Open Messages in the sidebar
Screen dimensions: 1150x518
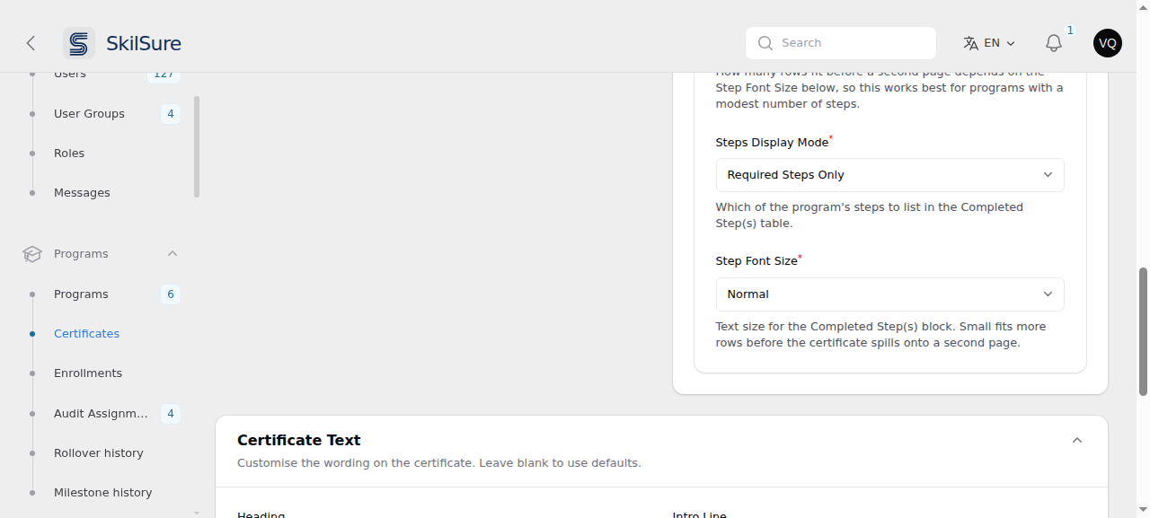click(82, 193)
